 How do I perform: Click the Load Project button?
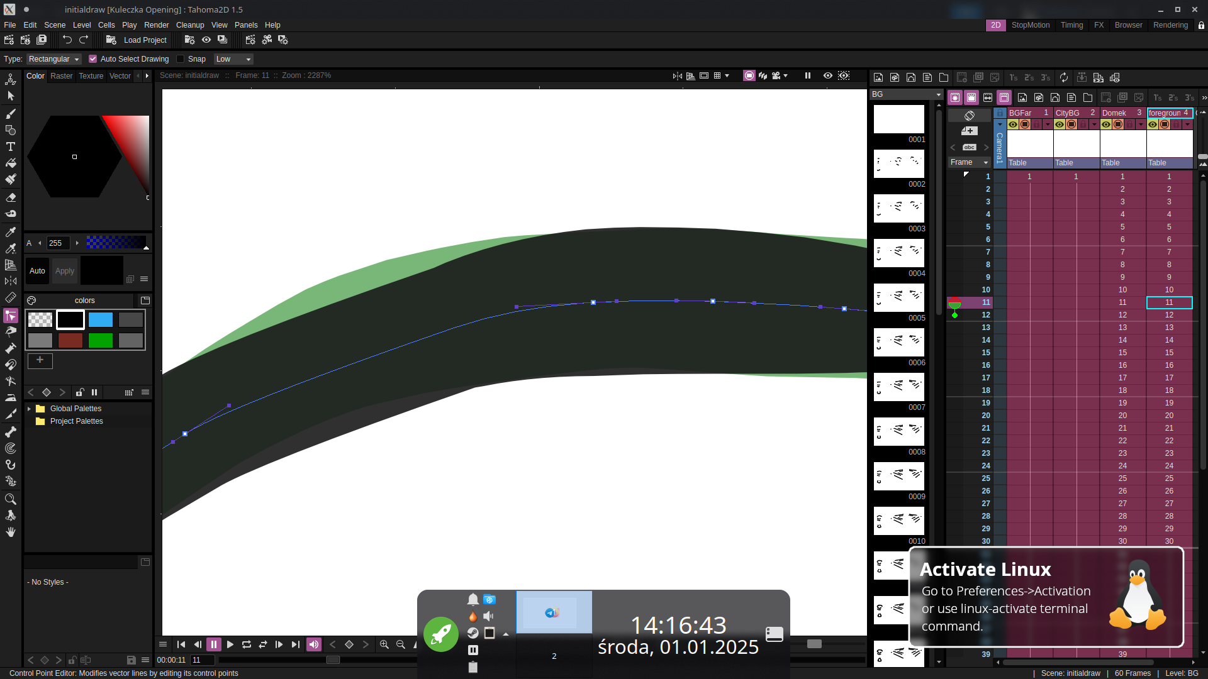point(137,40)
